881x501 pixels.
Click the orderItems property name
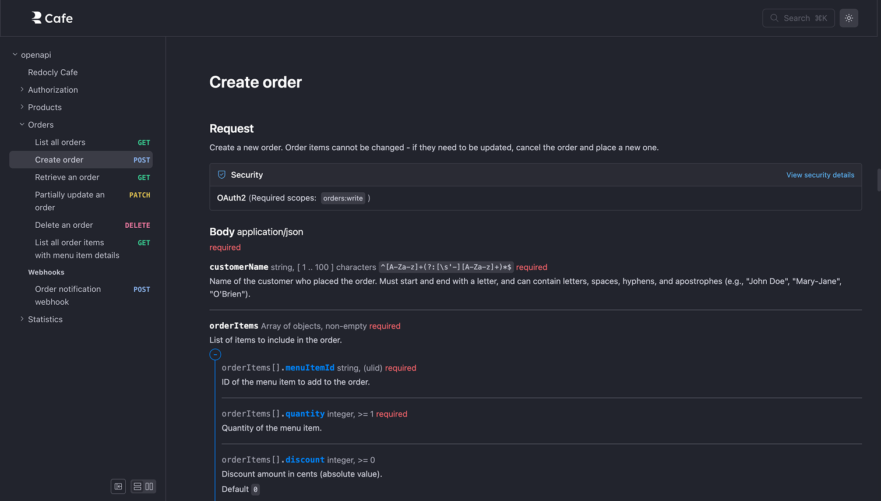point(234,326)
